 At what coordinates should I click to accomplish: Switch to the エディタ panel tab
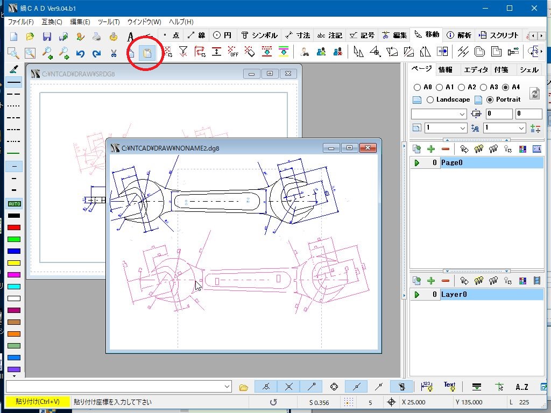pos(476,69)
